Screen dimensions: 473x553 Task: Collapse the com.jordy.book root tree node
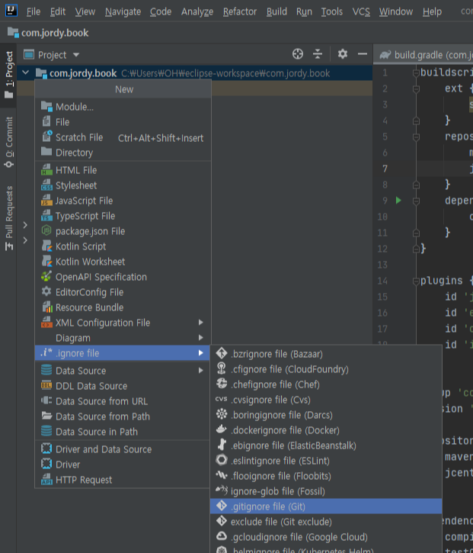pyautogui.click(x=25, y=72)
